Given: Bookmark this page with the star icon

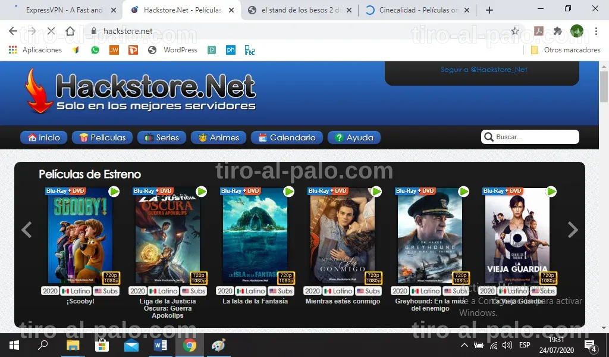Looking at the screenshot, I should click(515, 31).
